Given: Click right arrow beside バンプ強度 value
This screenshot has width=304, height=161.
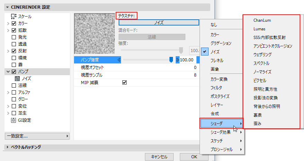Looking at the screenshot, I should 177,60.
